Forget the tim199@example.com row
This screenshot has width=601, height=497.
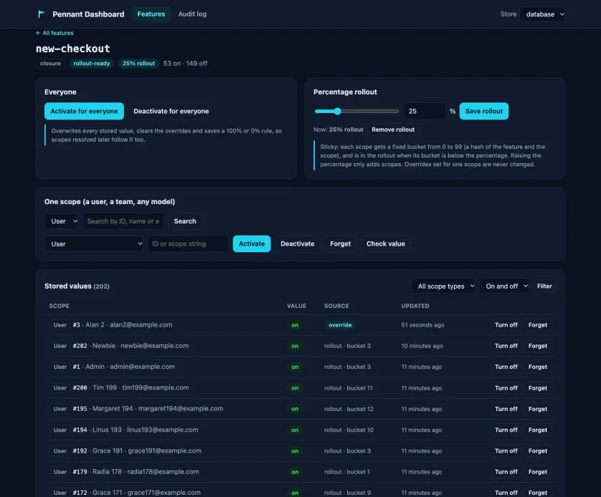(x=537, y=388)
